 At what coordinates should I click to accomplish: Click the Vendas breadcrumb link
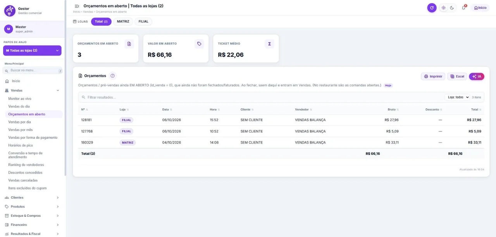click(x=88, y=12)
